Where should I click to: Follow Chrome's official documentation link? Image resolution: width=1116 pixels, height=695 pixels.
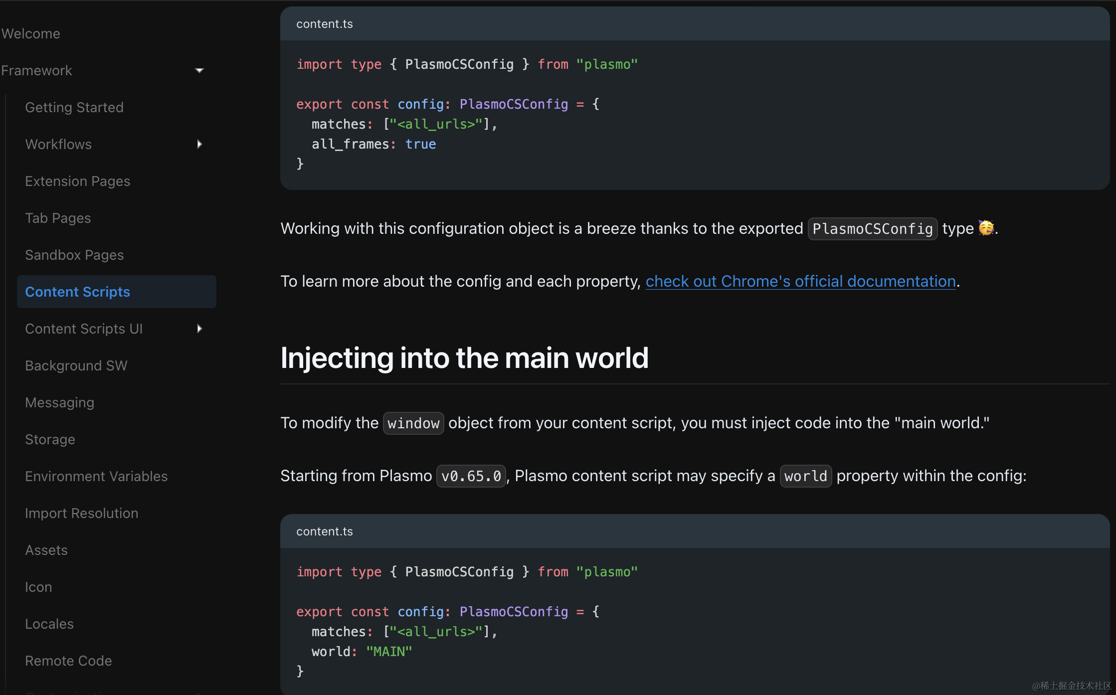click(800, 282)
